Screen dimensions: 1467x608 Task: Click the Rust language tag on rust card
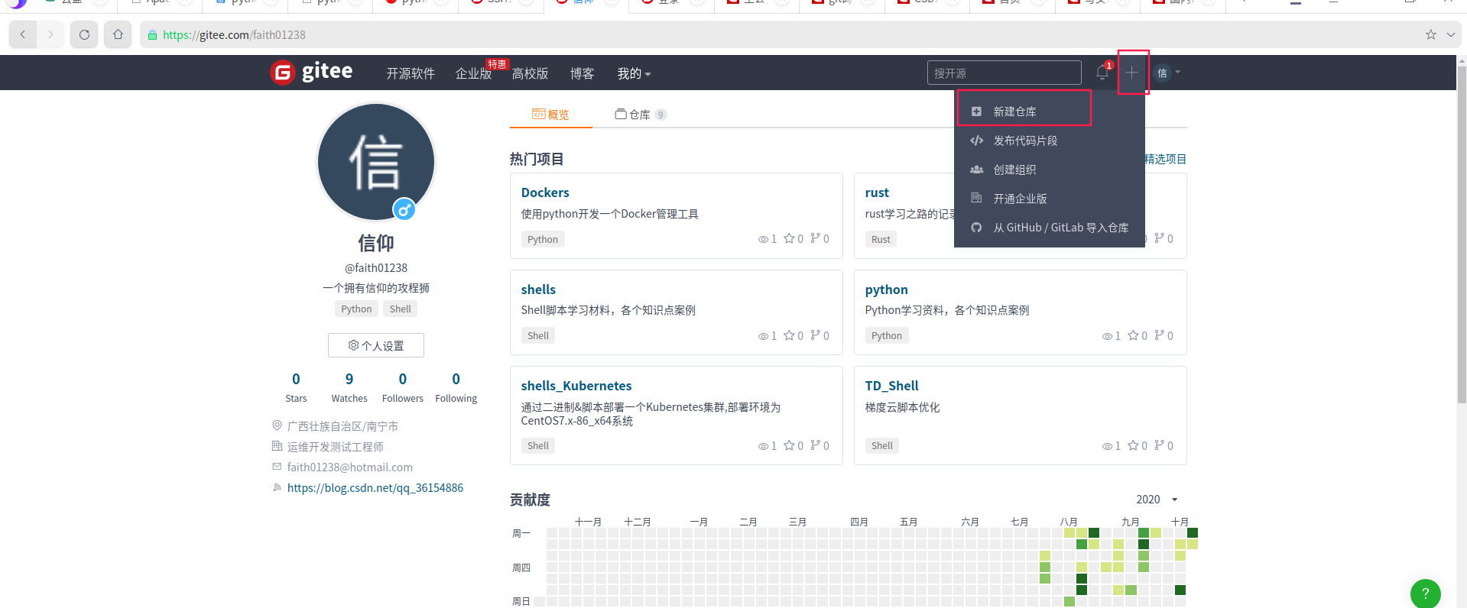point(881,239)
